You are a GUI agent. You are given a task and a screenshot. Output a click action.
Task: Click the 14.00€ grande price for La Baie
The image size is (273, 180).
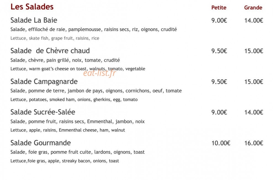[x=253, y=20]
